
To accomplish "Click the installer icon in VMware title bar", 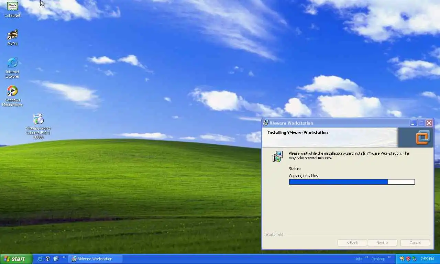I will click(266, 123).
